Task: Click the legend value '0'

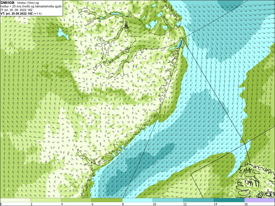Action: coord(1,204)
